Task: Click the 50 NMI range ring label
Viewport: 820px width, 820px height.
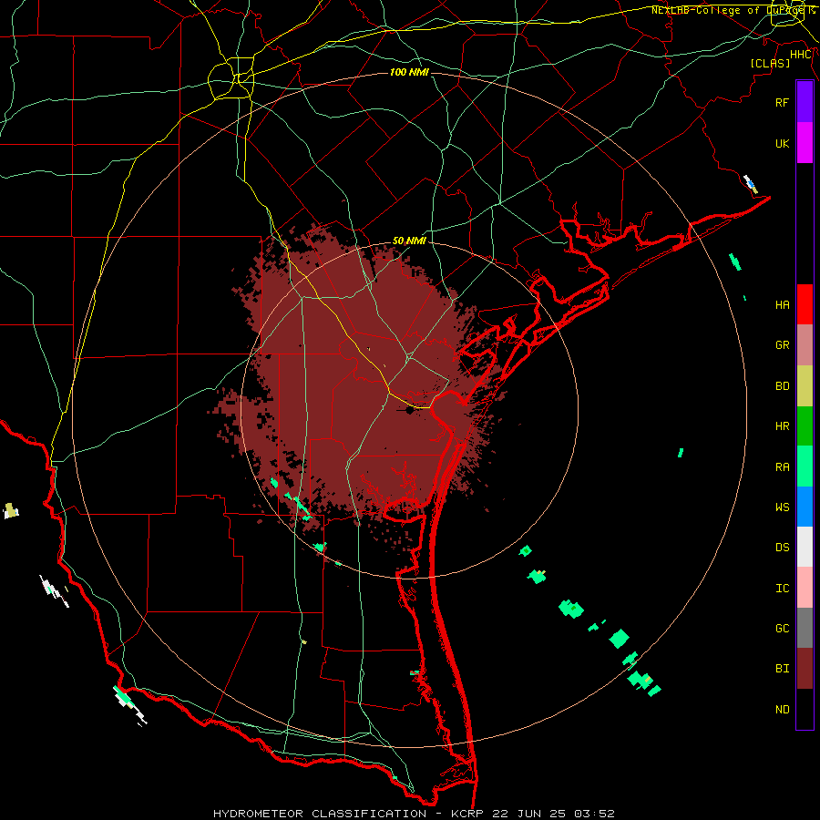Action: [409, 241]
